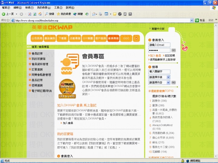Print the page with printer icon

[101, 14]
